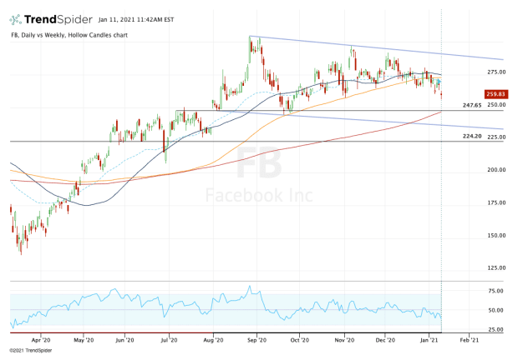Click the 275.00 price axis label
The image size is (518, 355).
[496, 72]
